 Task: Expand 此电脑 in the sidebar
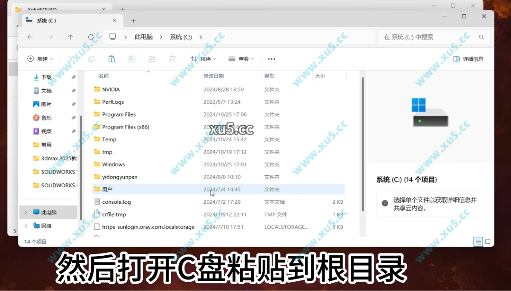(x=26, y=212)
